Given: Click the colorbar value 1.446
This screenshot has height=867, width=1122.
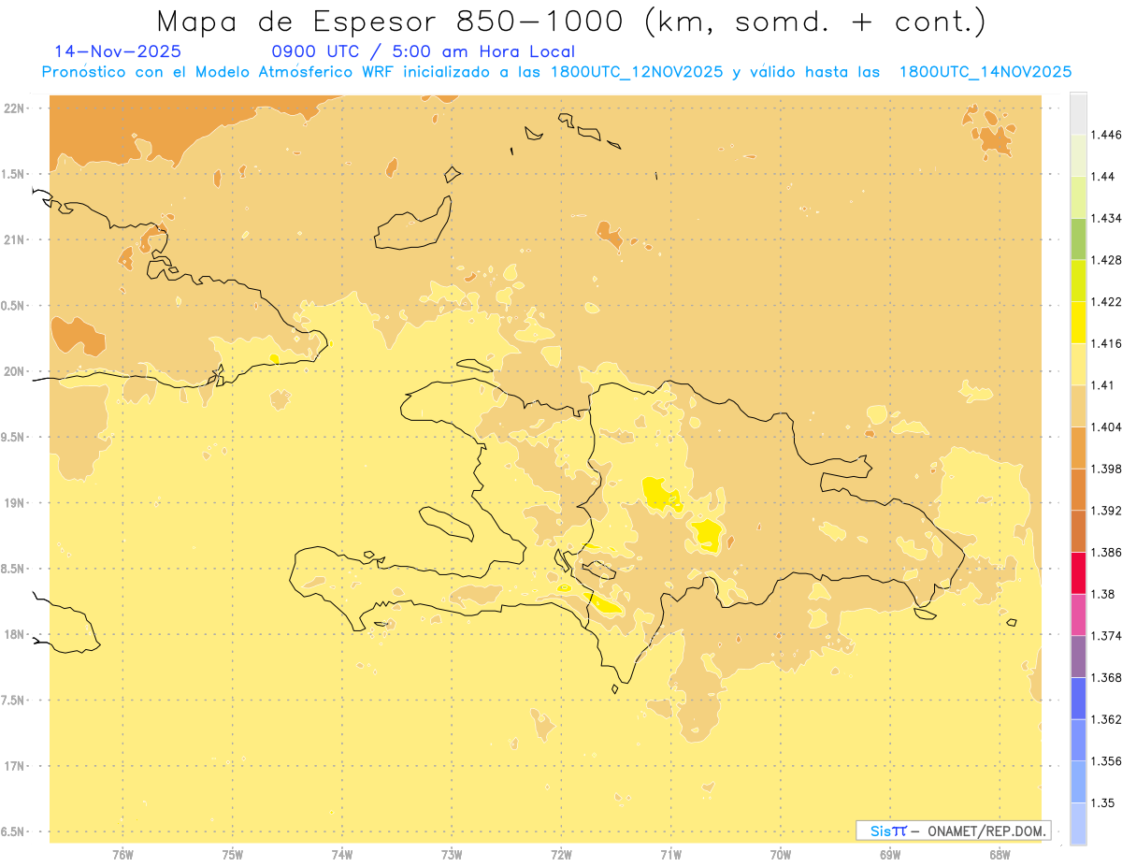Looking at the screenshot, I should [1105, 135].
